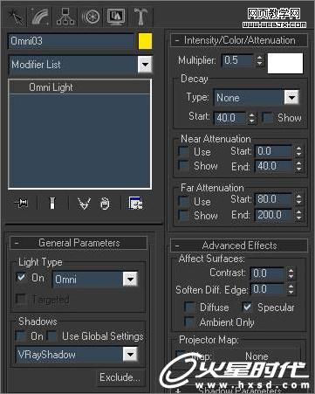Open Configure Modifier Sets icon

tap(135, 203)
